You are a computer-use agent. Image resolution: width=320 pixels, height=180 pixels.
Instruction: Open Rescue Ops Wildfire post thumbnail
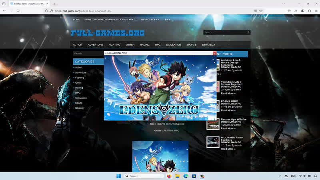[x=213, y=124]
